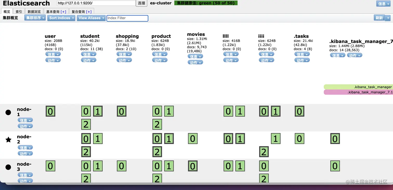Click the master star icon for node-2
Image resolution: width=393 pixels, height=190 pixels.
[8, 140]
